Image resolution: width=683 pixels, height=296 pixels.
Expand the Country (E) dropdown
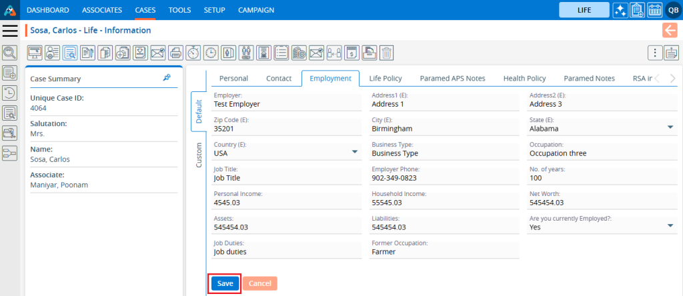(355, 153)
